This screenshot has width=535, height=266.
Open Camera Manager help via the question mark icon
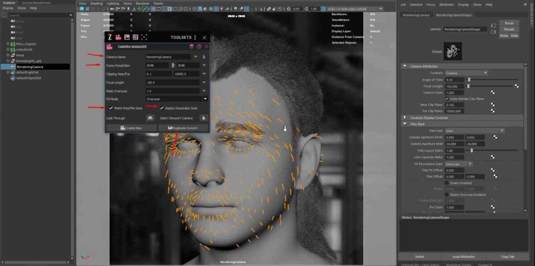click(x=198, y=46)
